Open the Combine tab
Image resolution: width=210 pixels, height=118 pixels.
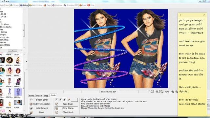pyautogui.click(x=57, y=5)
